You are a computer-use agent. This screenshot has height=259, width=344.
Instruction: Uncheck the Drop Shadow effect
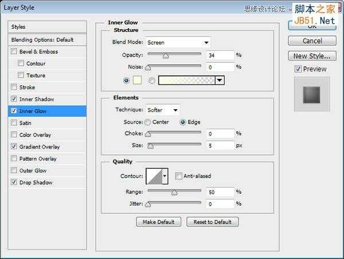14,182
